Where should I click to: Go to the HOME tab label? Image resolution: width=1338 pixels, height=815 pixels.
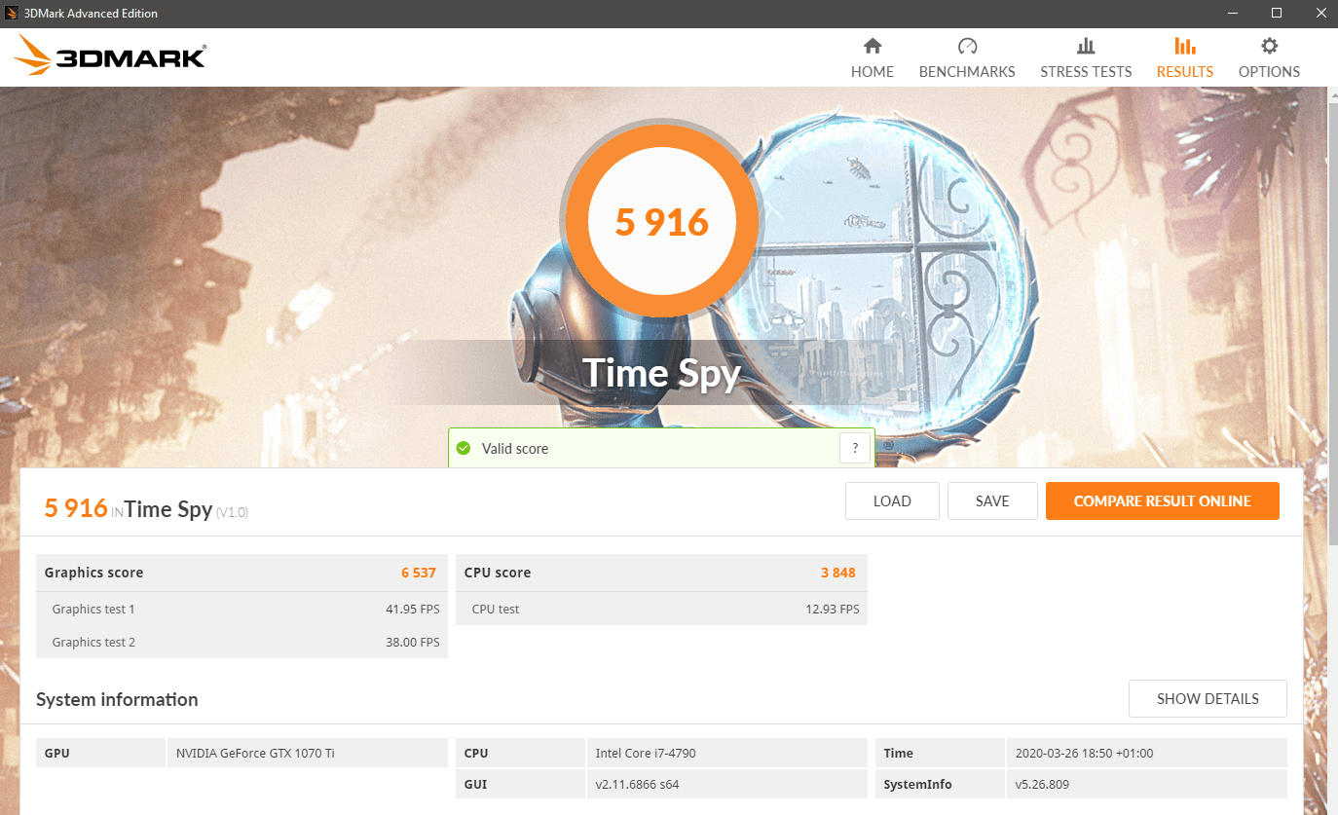click(x=873, y=72)
